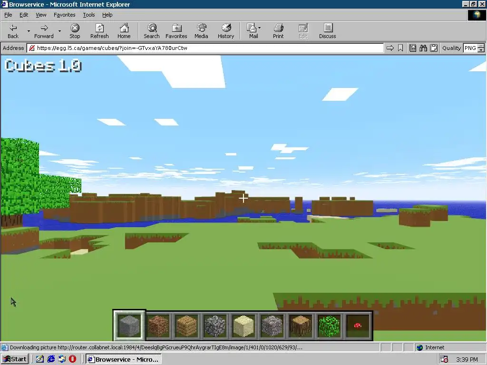Click the Discuss toolbar button
This screenshot has width=487, height=365.
coord(327,31)
